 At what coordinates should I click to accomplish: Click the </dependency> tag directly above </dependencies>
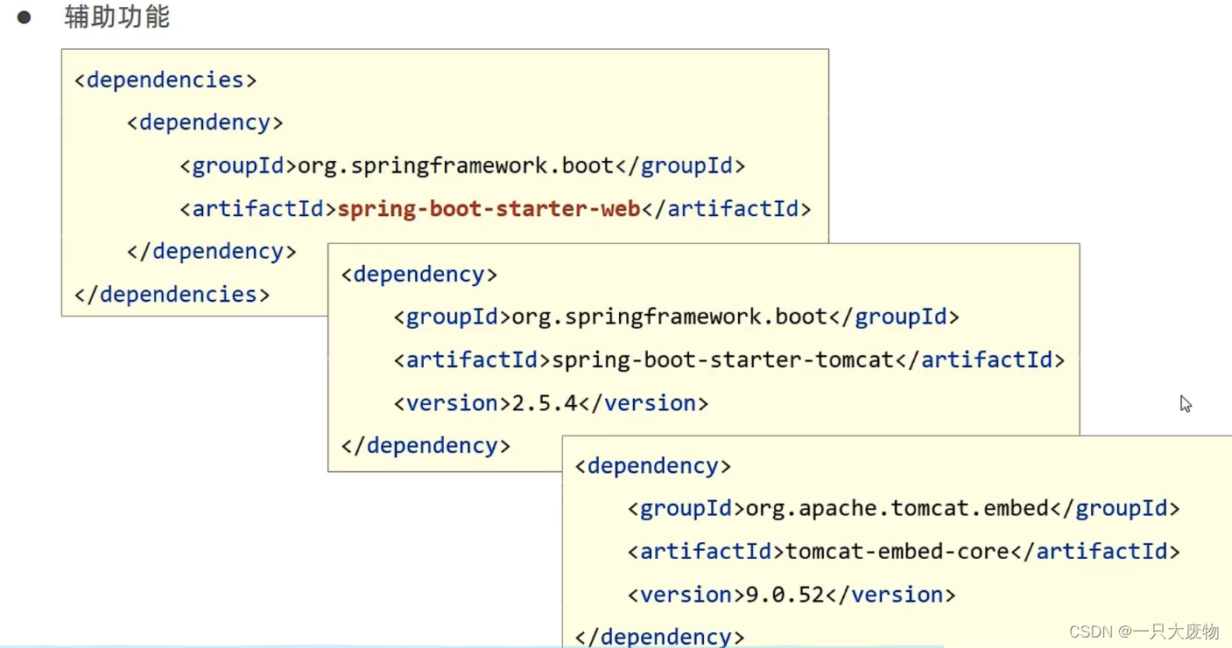tap(211, 252)
